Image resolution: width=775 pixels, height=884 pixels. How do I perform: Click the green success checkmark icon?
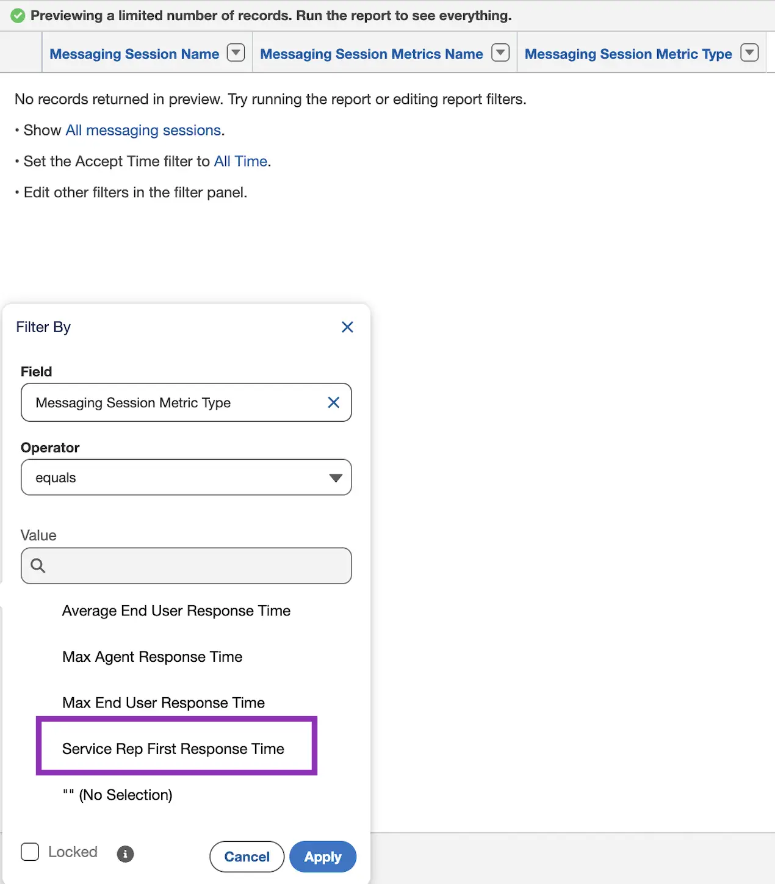[18, 16]
